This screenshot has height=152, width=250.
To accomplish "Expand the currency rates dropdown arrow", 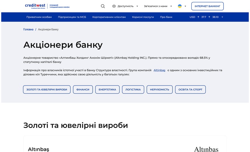I will click(x=222, y=17).
